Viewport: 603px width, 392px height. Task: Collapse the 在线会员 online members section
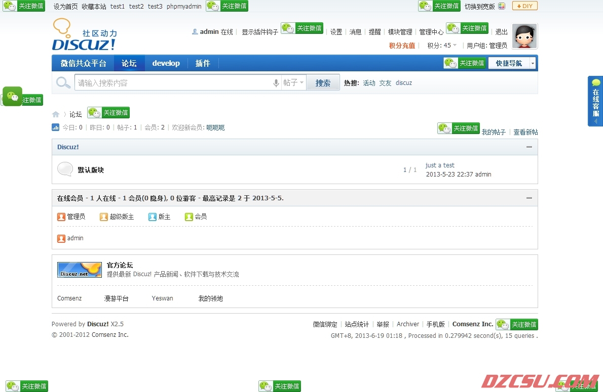(529, 198)
